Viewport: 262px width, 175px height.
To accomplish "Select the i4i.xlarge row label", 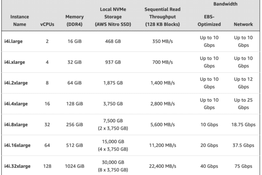I will [14, 62].
